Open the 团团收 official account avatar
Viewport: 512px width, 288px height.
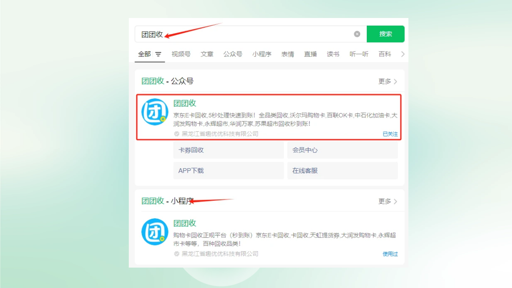click(155, 112)
